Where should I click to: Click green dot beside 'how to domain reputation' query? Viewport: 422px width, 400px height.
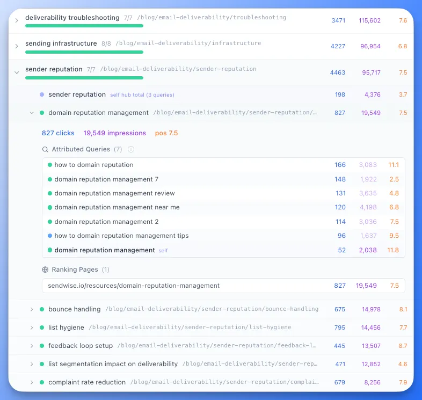(50, 165)
